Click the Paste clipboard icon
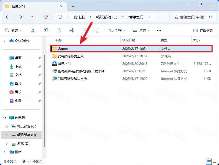The width and height of the screenshot is (219, 165). point(59,30)
